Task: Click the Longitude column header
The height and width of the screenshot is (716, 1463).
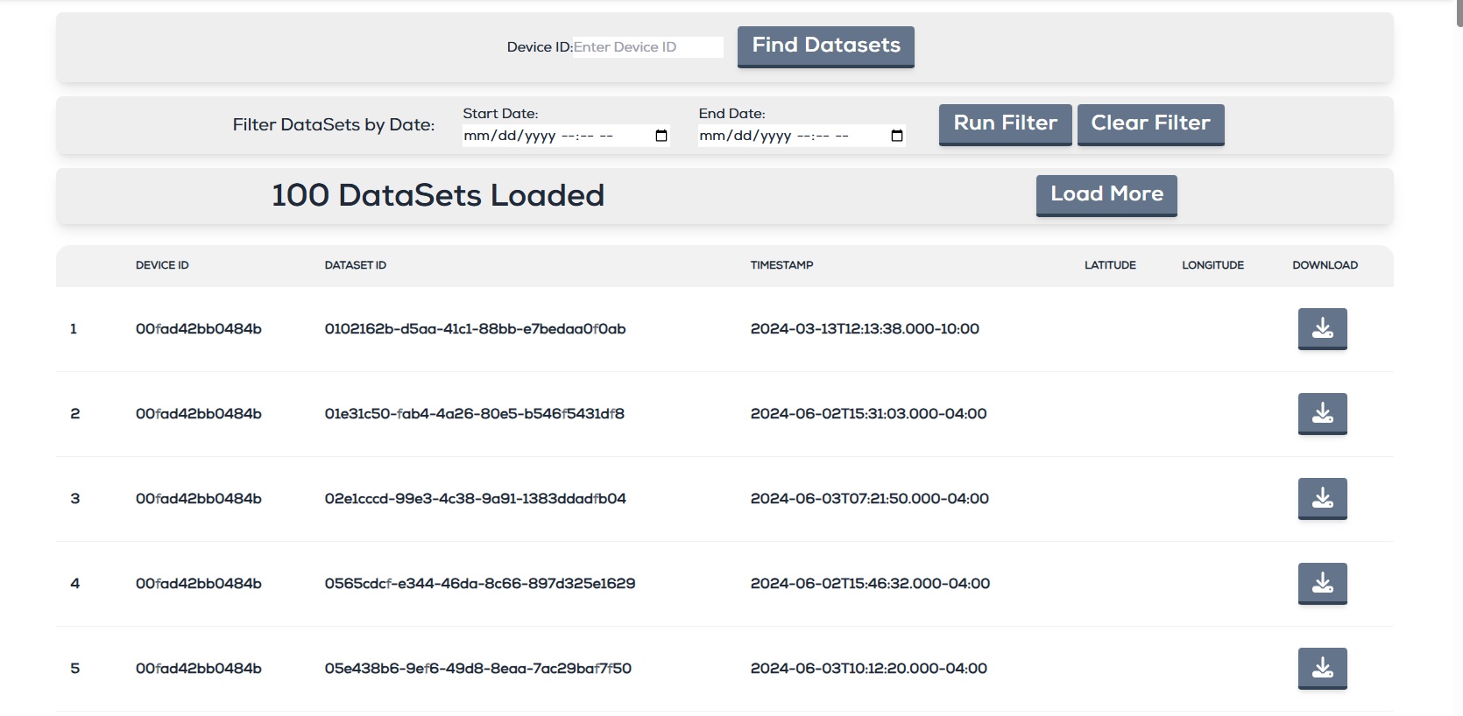Action: 1212,265
